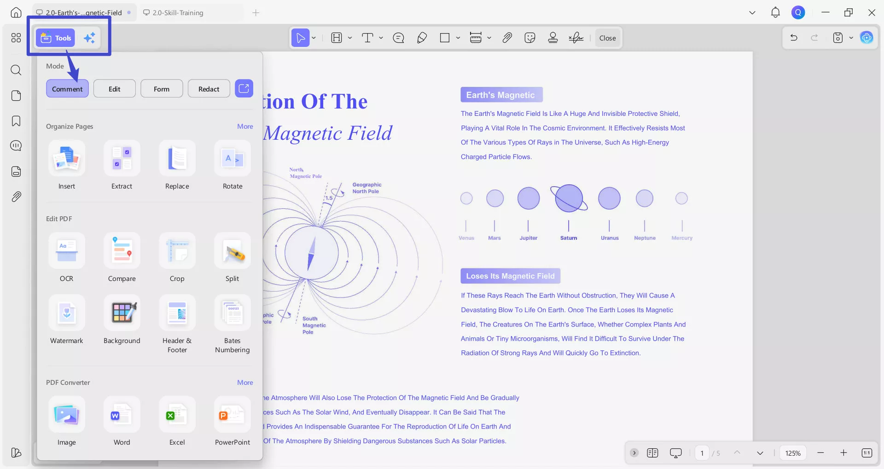Expand the bottom bar arrow
Viewport: 884px width, 469px height.
(x=634, y=453)
